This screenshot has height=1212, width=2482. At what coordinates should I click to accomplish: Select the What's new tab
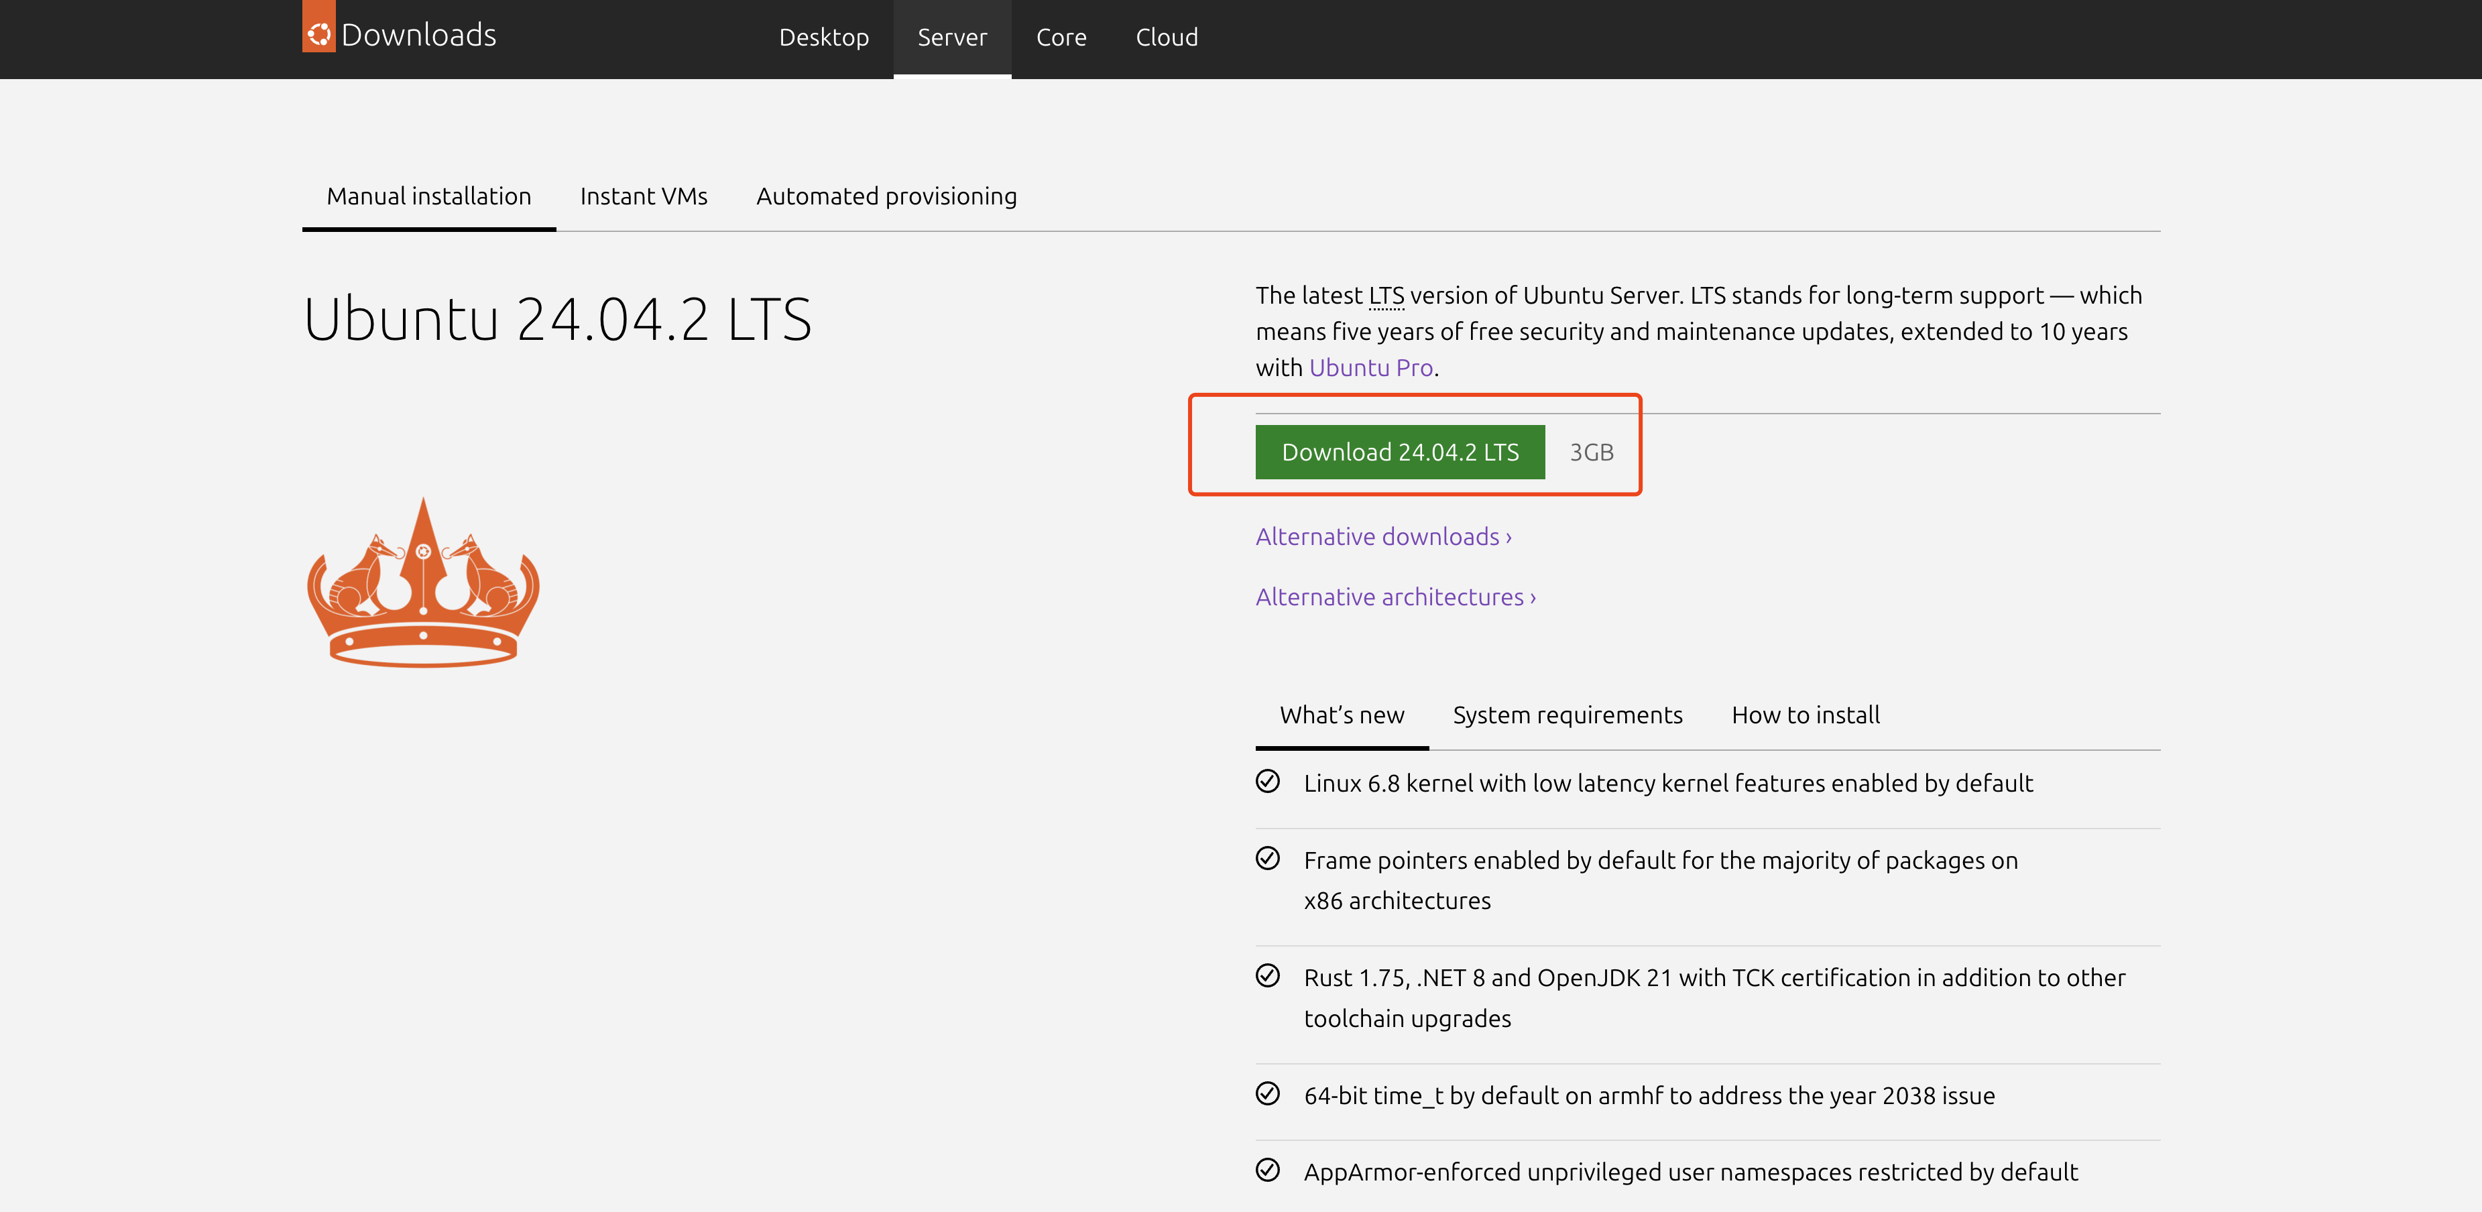point(1341,716)
